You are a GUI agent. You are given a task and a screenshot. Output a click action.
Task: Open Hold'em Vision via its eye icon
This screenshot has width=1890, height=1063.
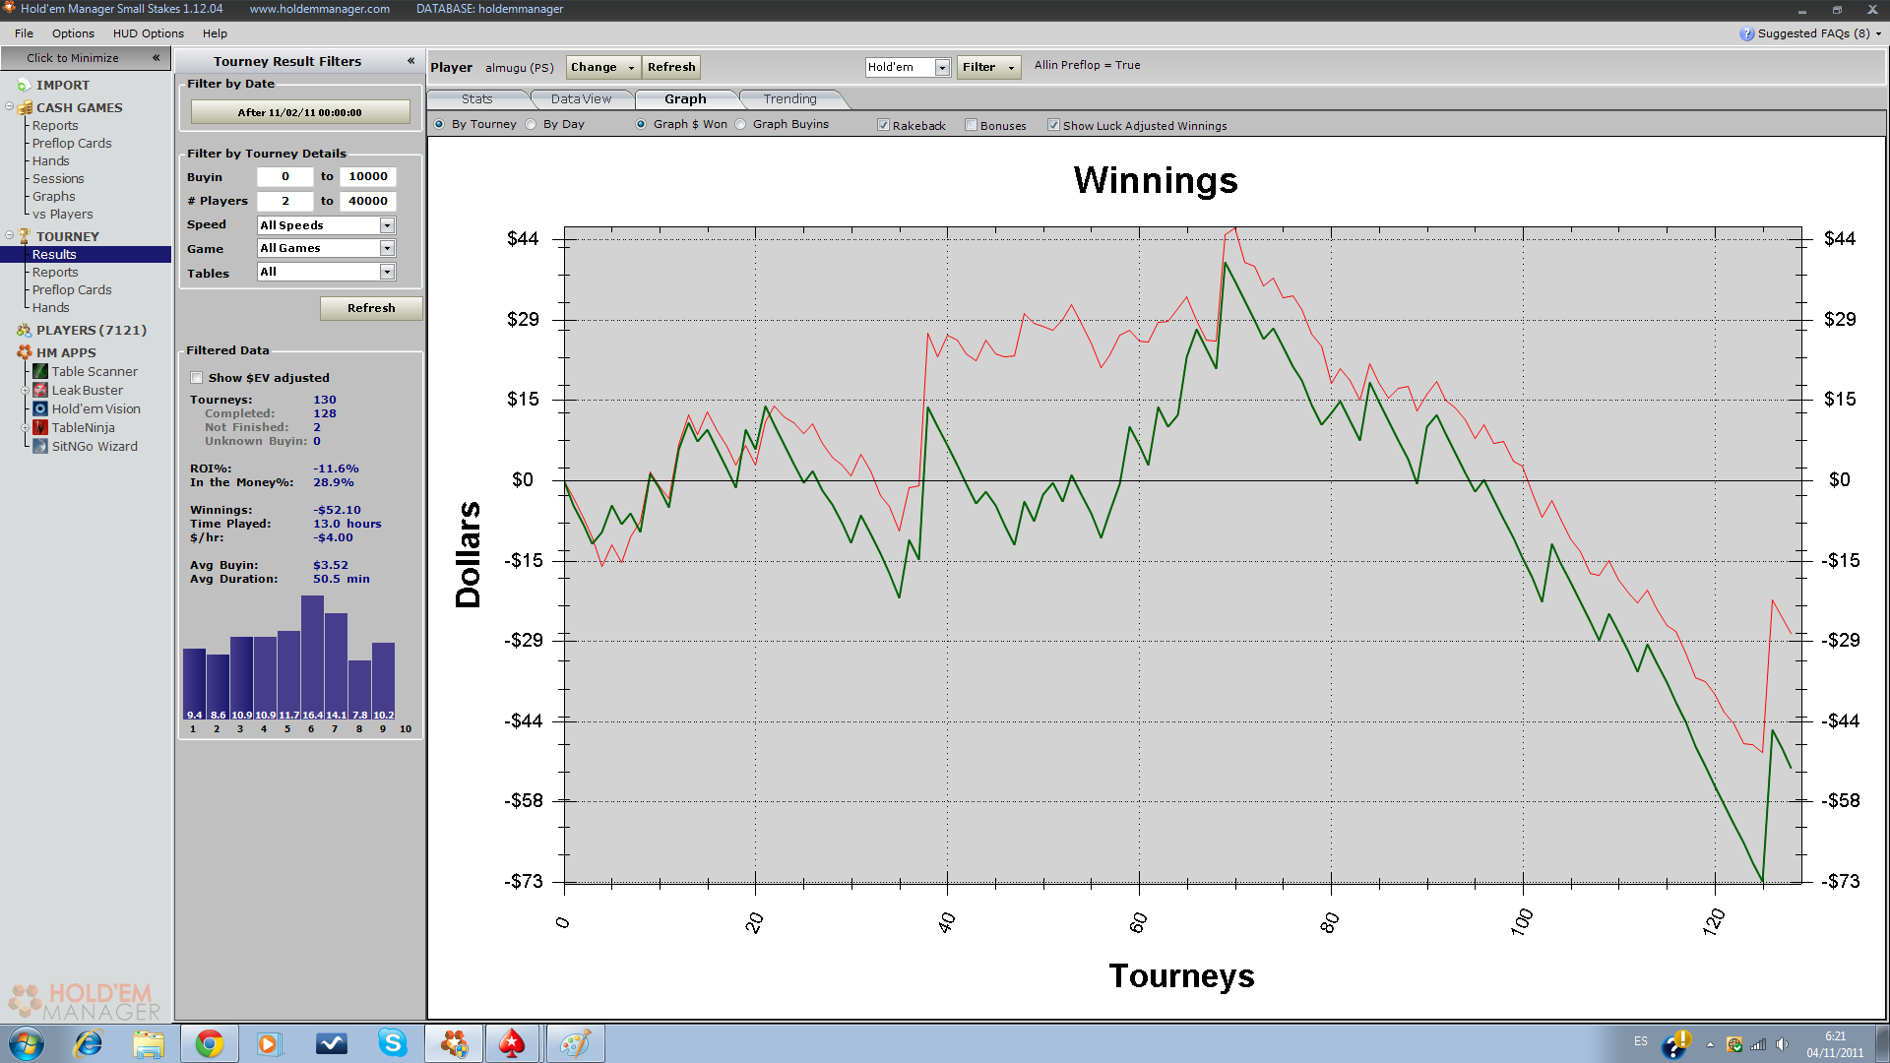coord(40,408)
